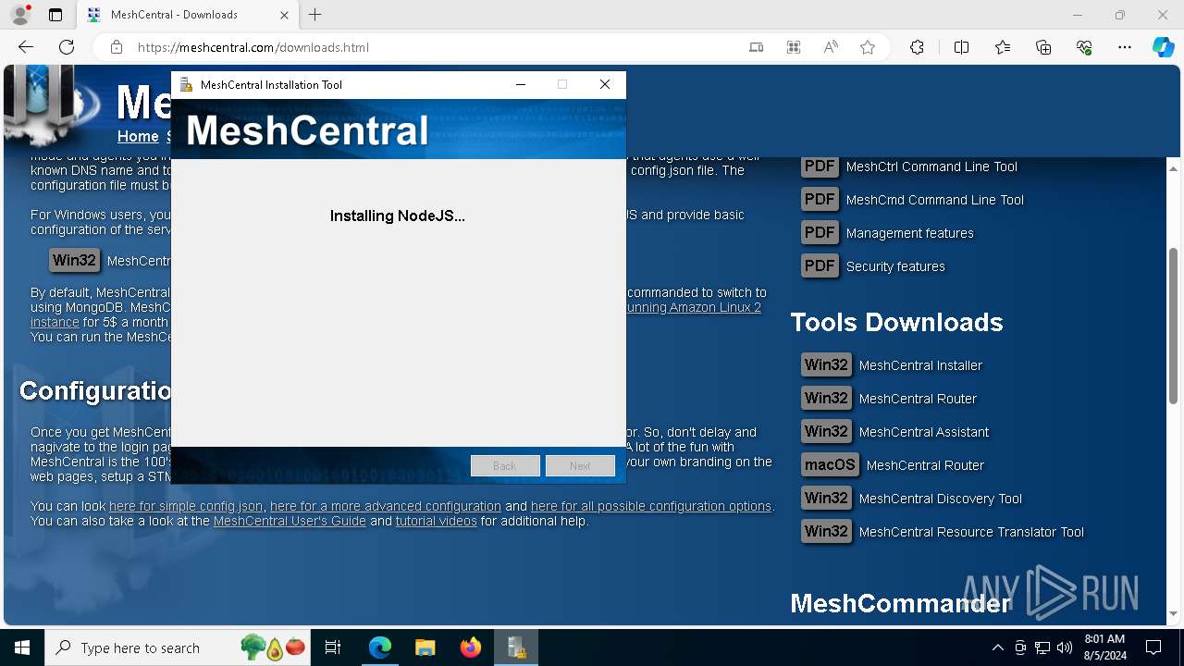Open the QR code generator icon

click(794, 47)
